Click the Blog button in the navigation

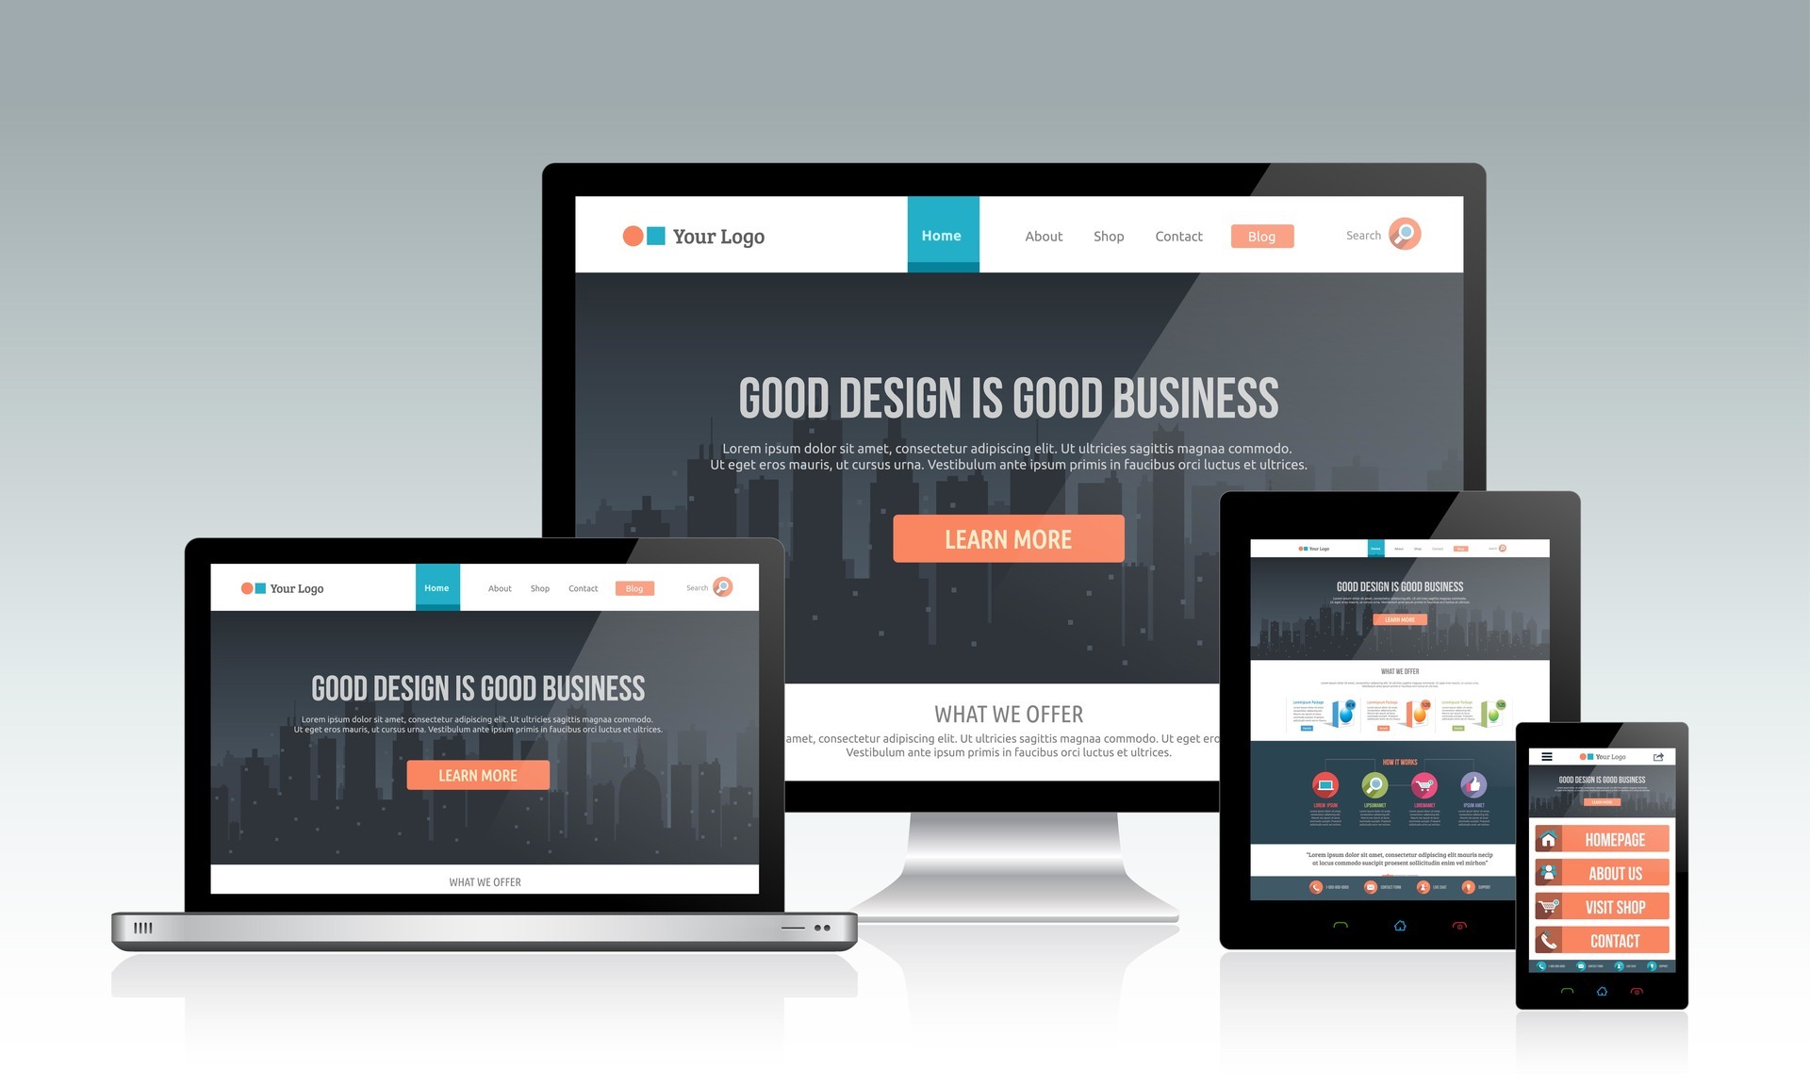pos(1262,234)
